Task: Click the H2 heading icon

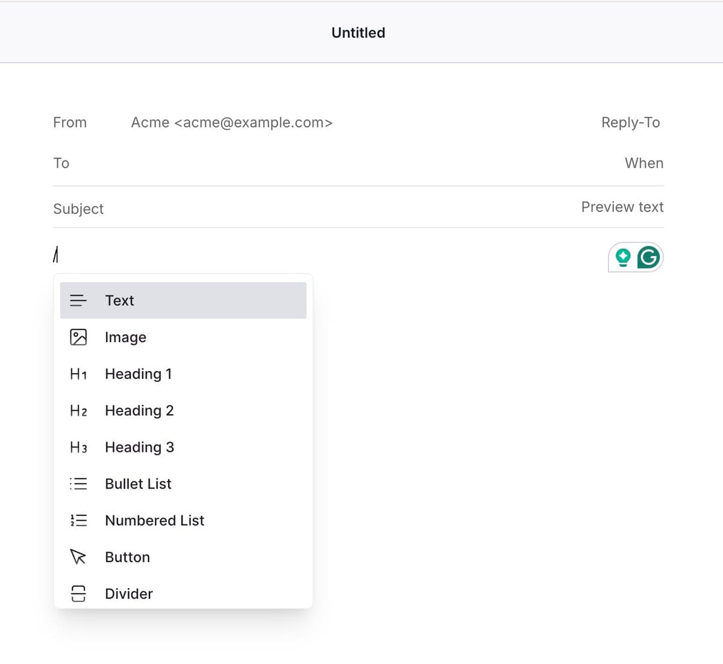Action: point(78,410)
